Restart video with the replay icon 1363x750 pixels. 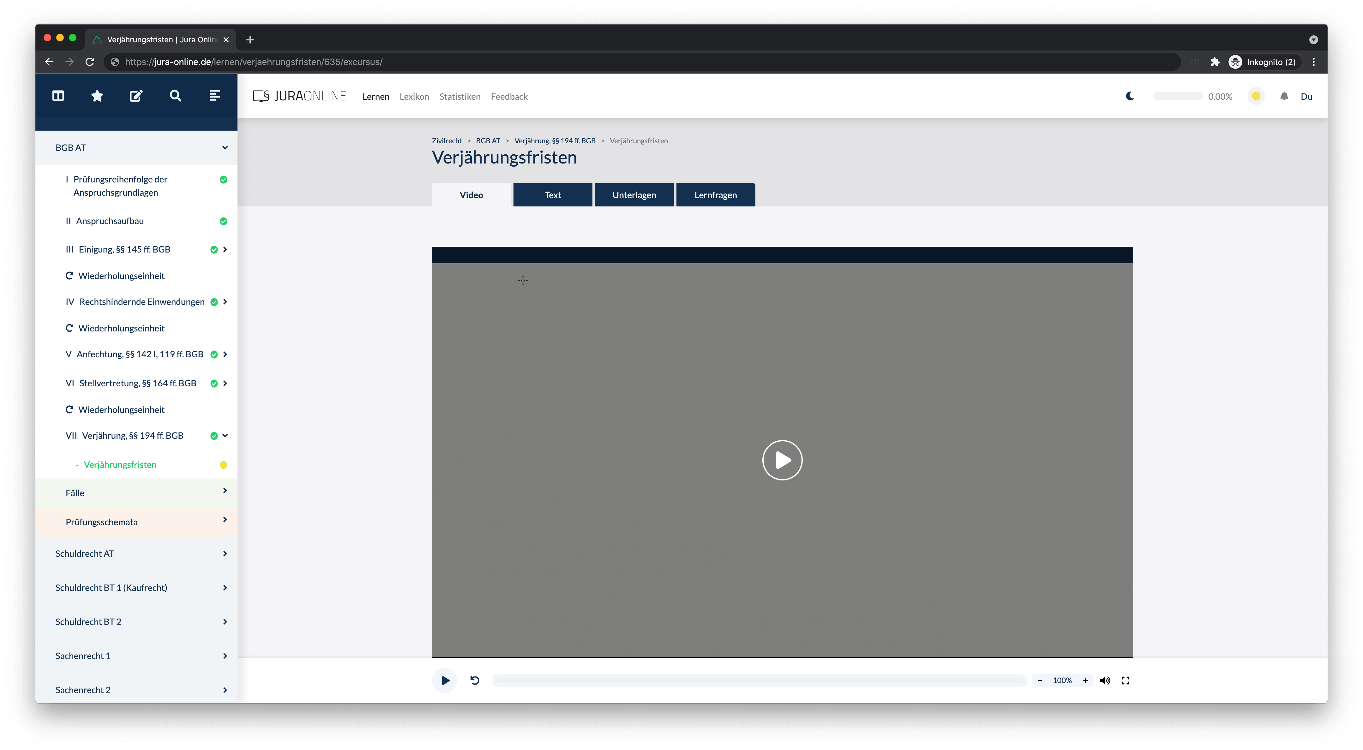point(475,680)
